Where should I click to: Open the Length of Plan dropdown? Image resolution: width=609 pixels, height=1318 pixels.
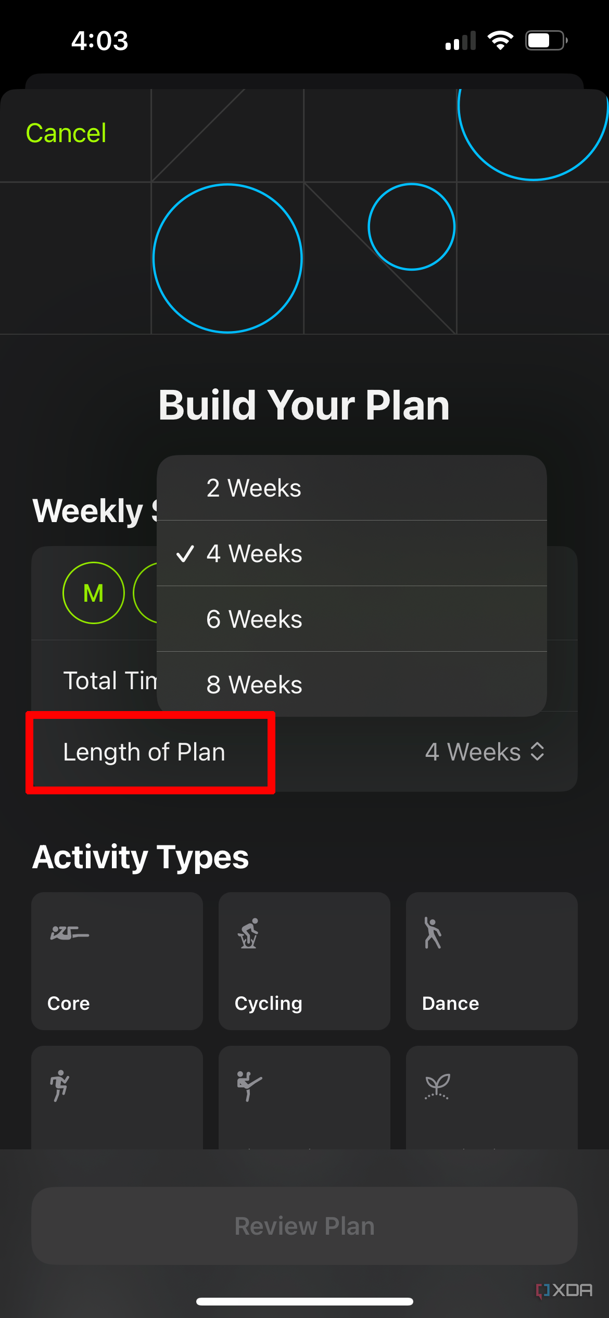tap(144, 751)
